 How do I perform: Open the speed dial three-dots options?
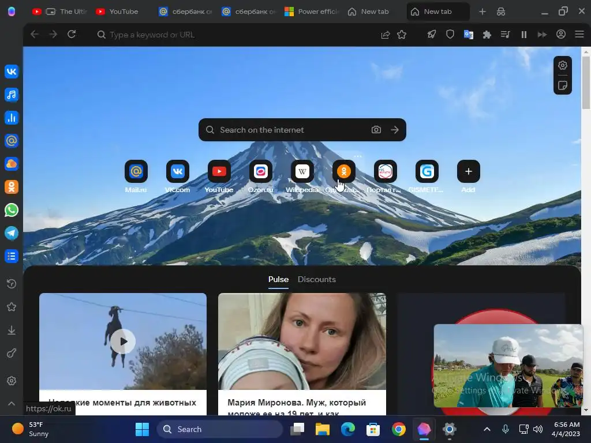click(x=358, y=156)
